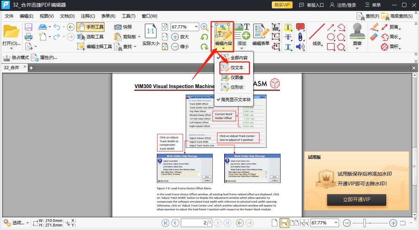Click the Activate VIP now (立即开通VIP) button
The image size is (419, 230).
356,199
